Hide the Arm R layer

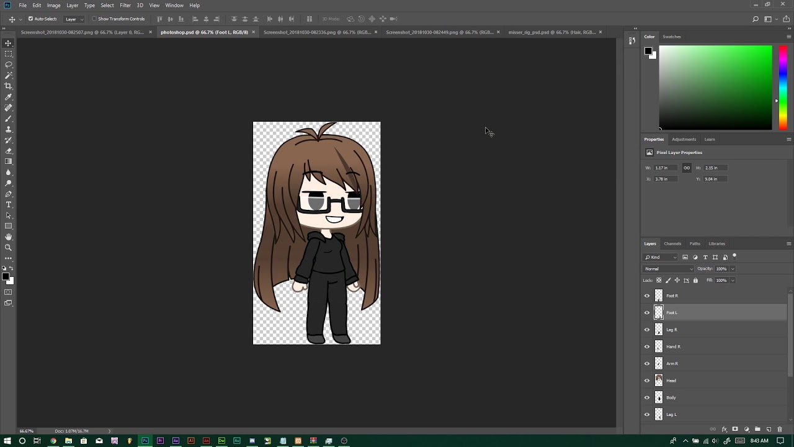pyautogui.click(x=647, y=364)
